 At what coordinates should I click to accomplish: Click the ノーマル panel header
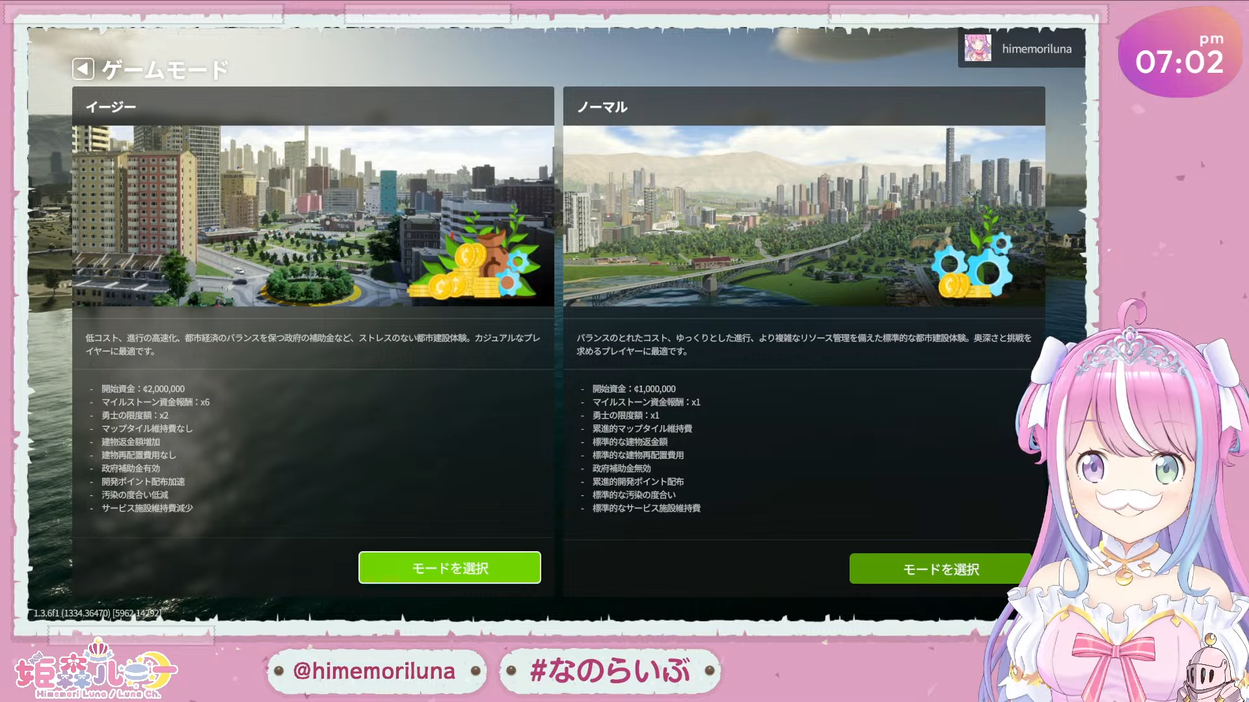click(x=602, y=107)
